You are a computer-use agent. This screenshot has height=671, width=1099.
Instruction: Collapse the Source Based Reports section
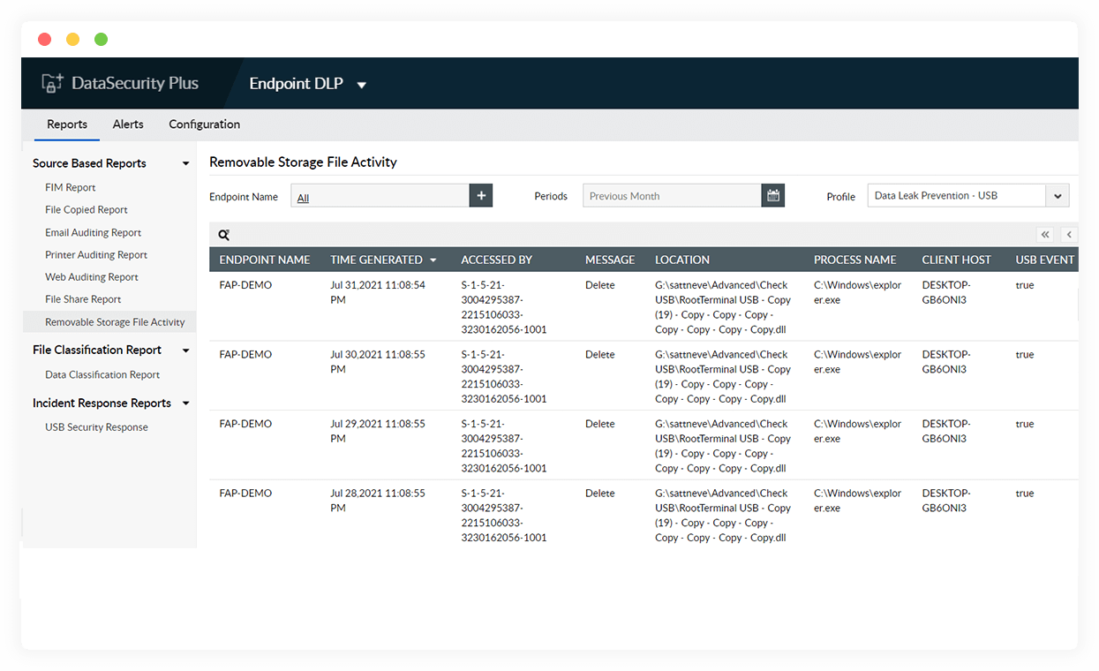point(185,164)
